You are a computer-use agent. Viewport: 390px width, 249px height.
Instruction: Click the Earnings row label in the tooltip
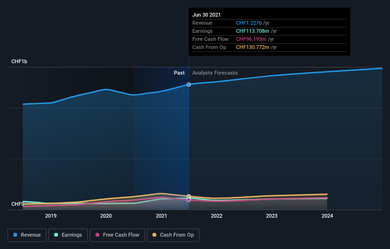point(202,31)
